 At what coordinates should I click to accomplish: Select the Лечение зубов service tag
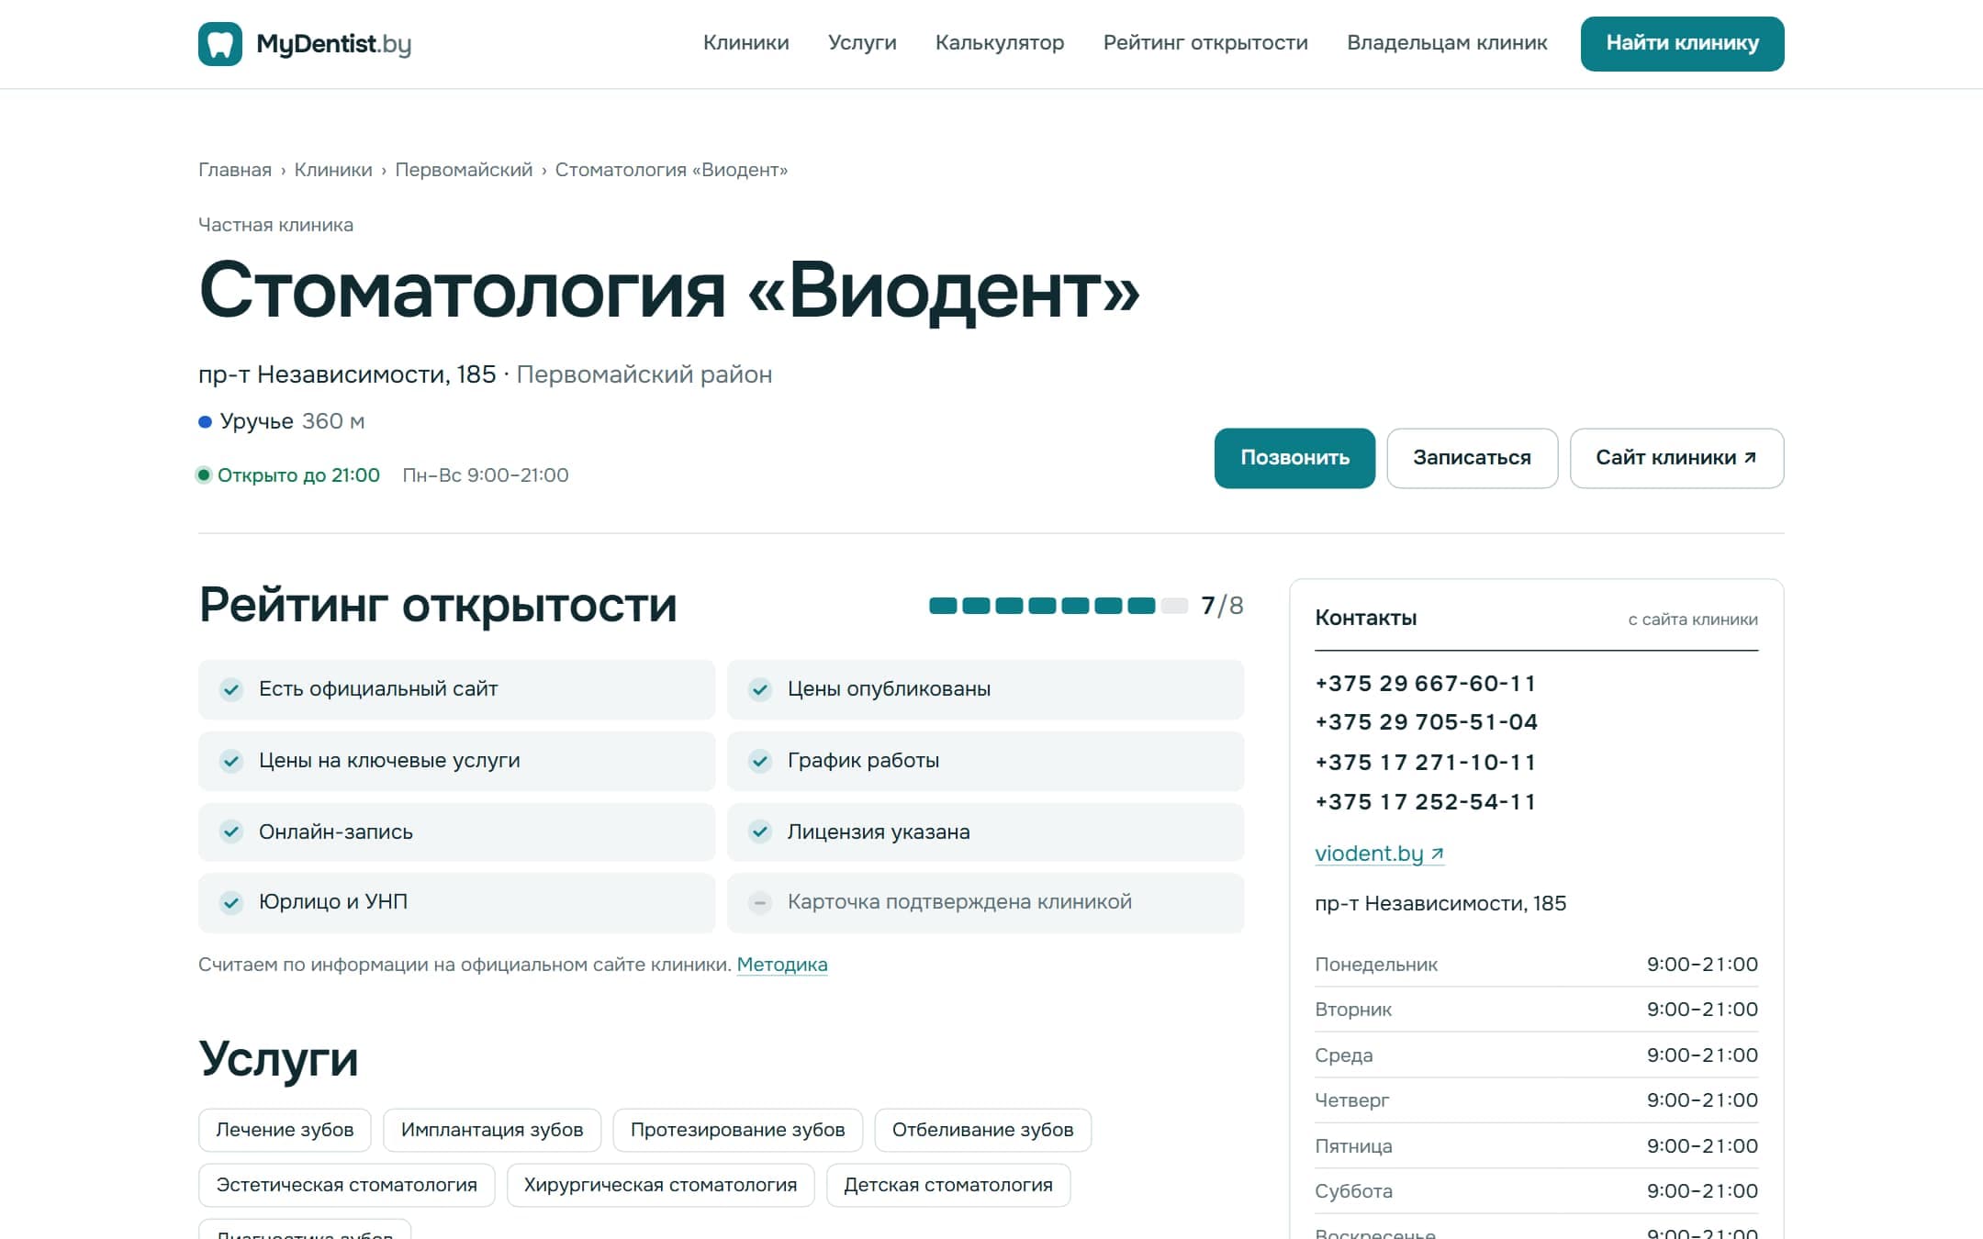pos(285,1130)
